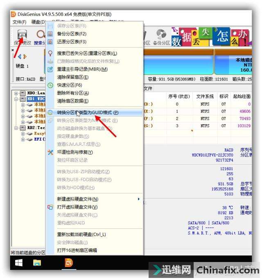Choose 快速分区(F6) entry

(x=70, y=85)
